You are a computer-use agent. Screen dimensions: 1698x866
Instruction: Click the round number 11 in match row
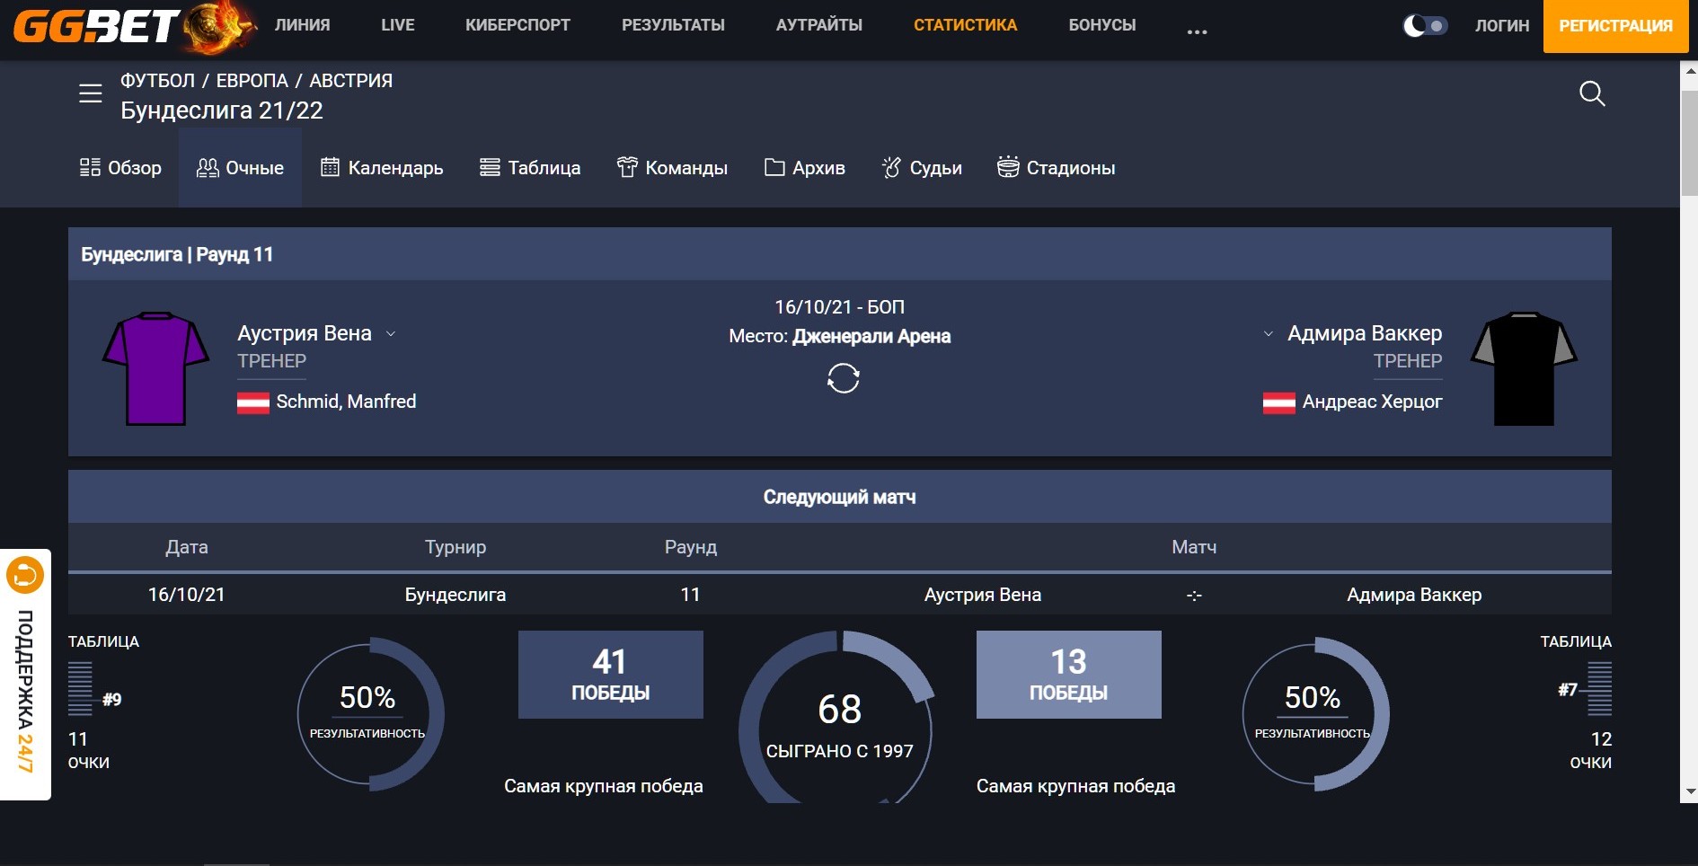(x=690, y=595)
